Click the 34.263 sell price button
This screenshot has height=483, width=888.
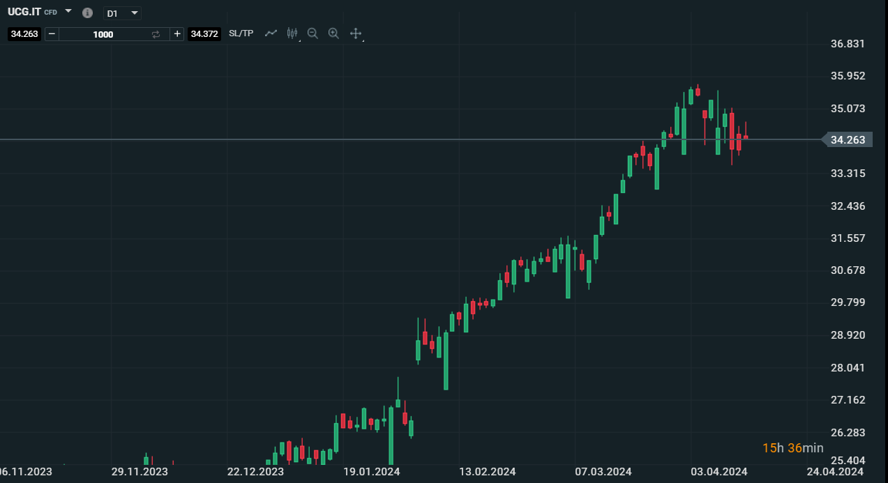click(24, 33)
